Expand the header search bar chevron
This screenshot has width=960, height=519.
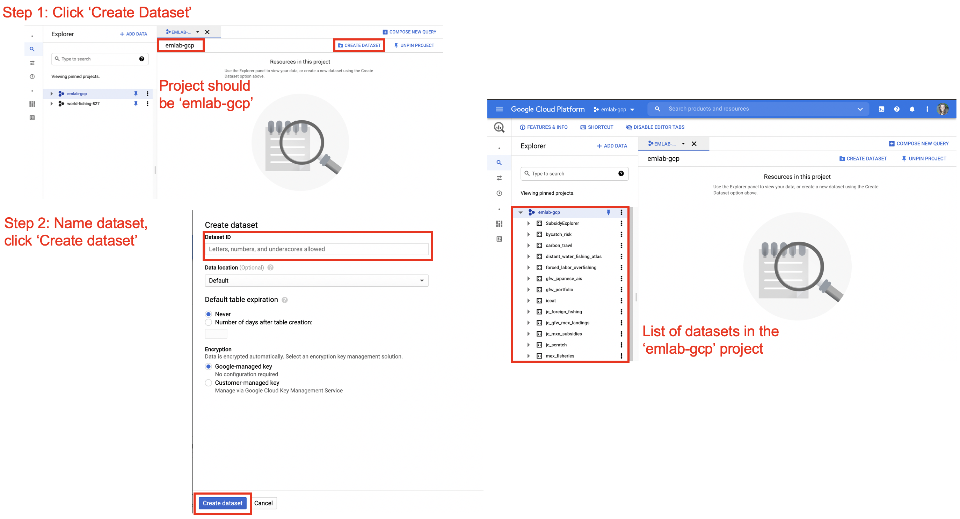(x=860, y=109)
